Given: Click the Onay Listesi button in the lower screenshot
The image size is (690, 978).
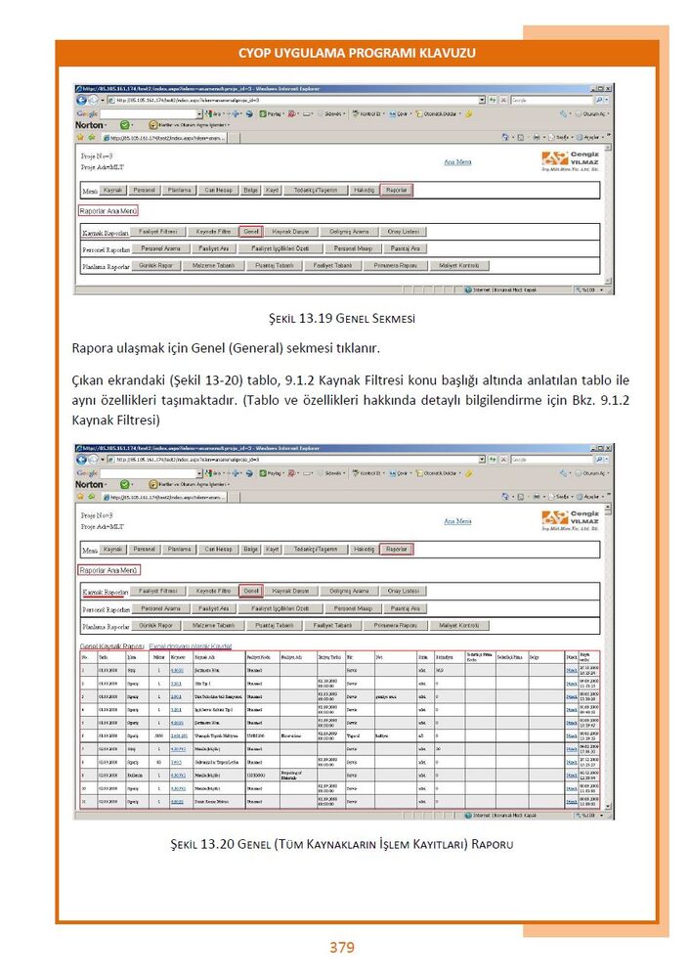Looking at the screenshot, I should [x=404, y=590].
